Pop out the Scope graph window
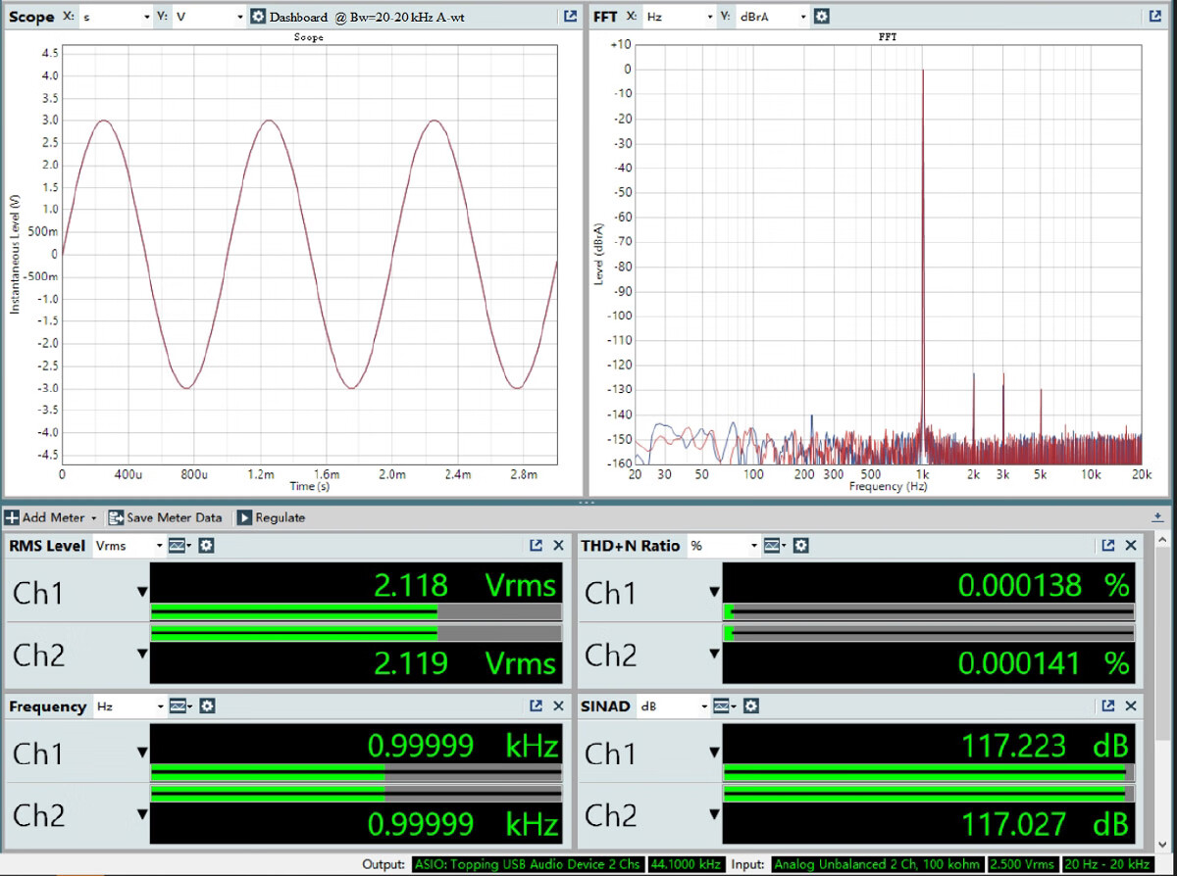Screen dimensions: 1177x876 tap(570, 17)
